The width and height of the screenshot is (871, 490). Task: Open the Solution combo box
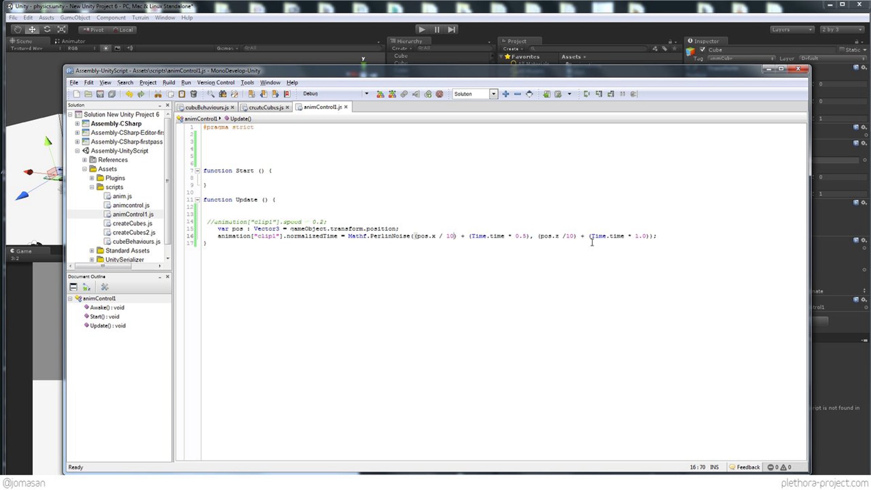pyautogui.click(x=493, y=94)
